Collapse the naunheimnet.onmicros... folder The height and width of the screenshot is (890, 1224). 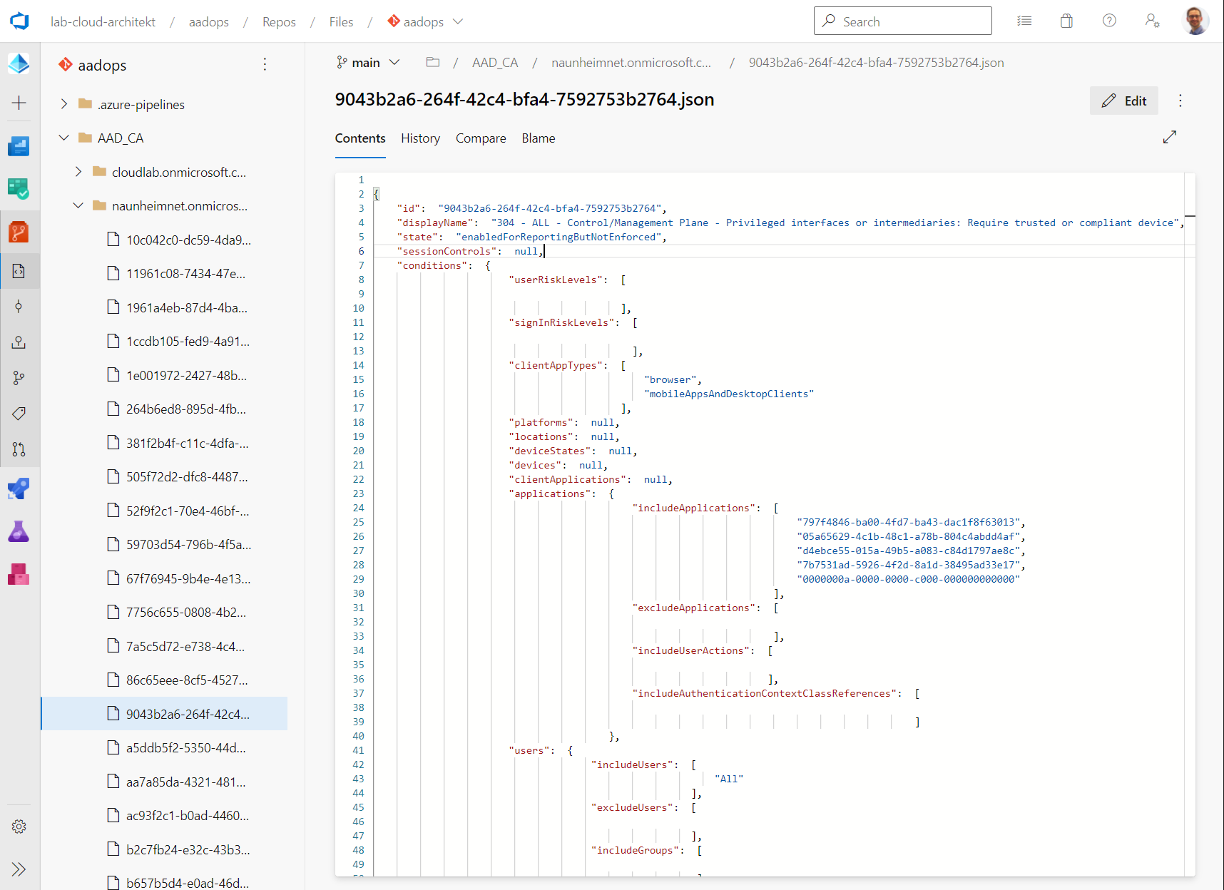click(x=78, y=205)
